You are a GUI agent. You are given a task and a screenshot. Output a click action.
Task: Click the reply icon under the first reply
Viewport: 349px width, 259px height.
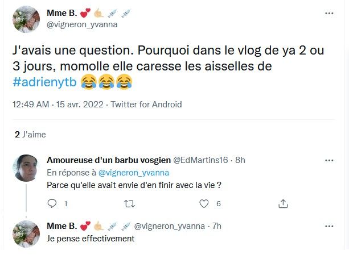(52, 203)
